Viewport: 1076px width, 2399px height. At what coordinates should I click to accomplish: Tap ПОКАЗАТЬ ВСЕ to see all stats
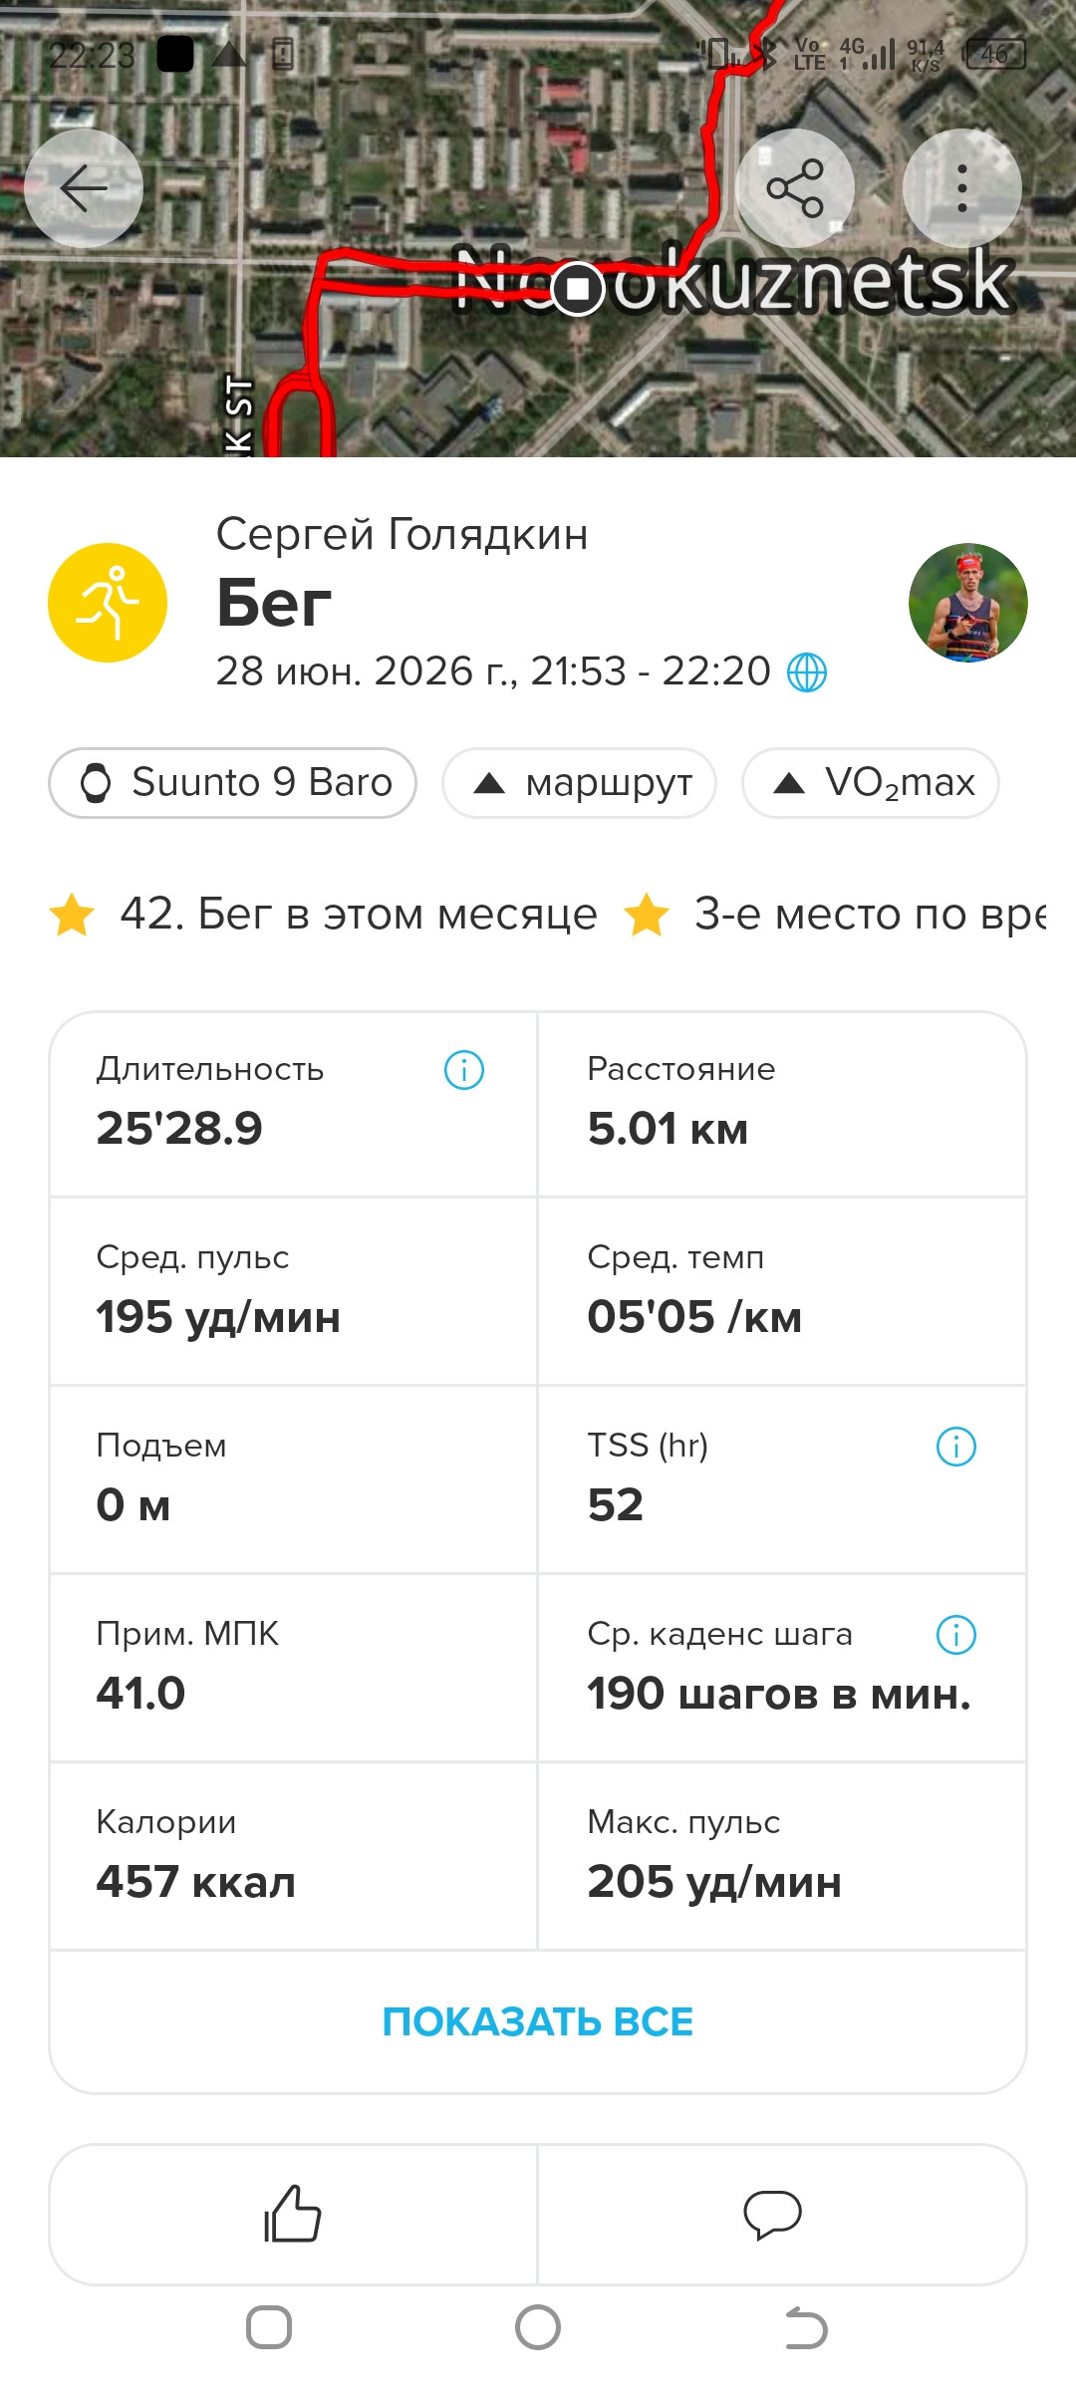click(538, 2021)
